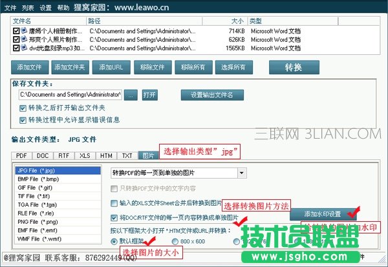Open the 帮助 menu
The image size is (388, 267).
pyautogui.click(x=63, y=8)
